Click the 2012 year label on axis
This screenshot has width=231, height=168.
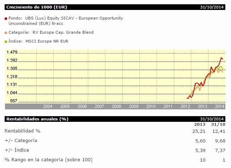point(185,106)
